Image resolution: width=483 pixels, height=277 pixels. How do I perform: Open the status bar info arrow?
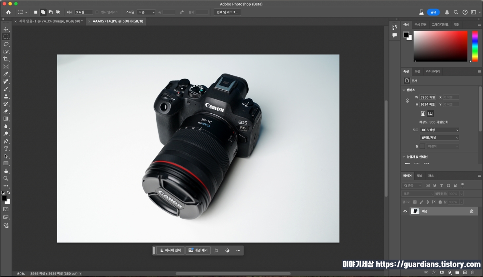coord(80,274)
